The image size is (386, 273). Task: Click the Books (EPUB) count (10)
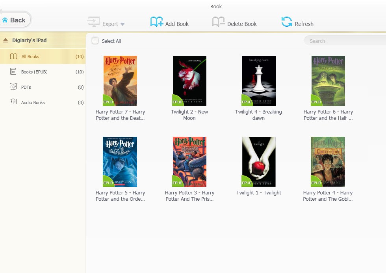coord(80,72)
